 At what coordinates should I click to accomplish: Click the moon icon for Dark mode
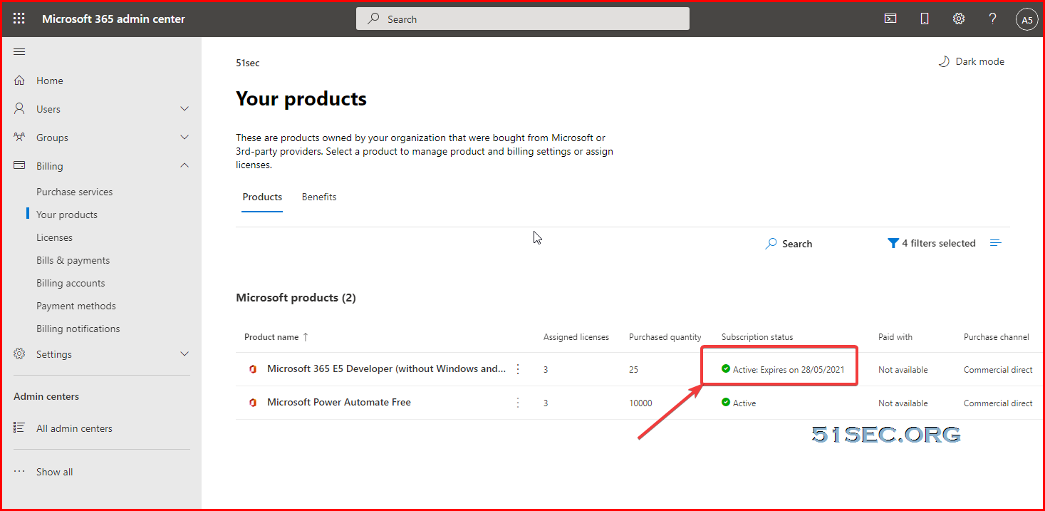943,61
